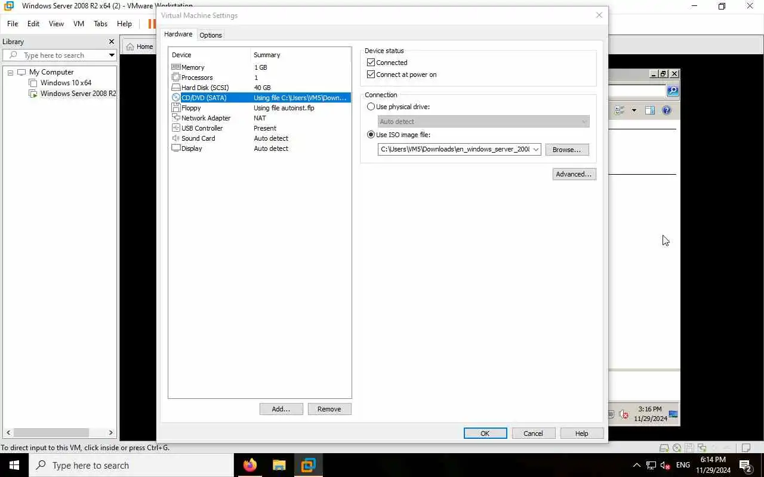
Task: Select the Processors device icon
Action: pyautogui.click(x=175, y=78)
